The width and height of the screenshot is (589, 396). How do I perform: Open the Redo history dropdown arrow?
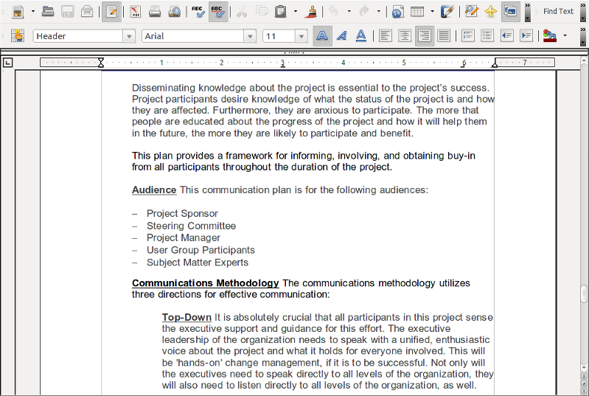[x=379, y=12]
